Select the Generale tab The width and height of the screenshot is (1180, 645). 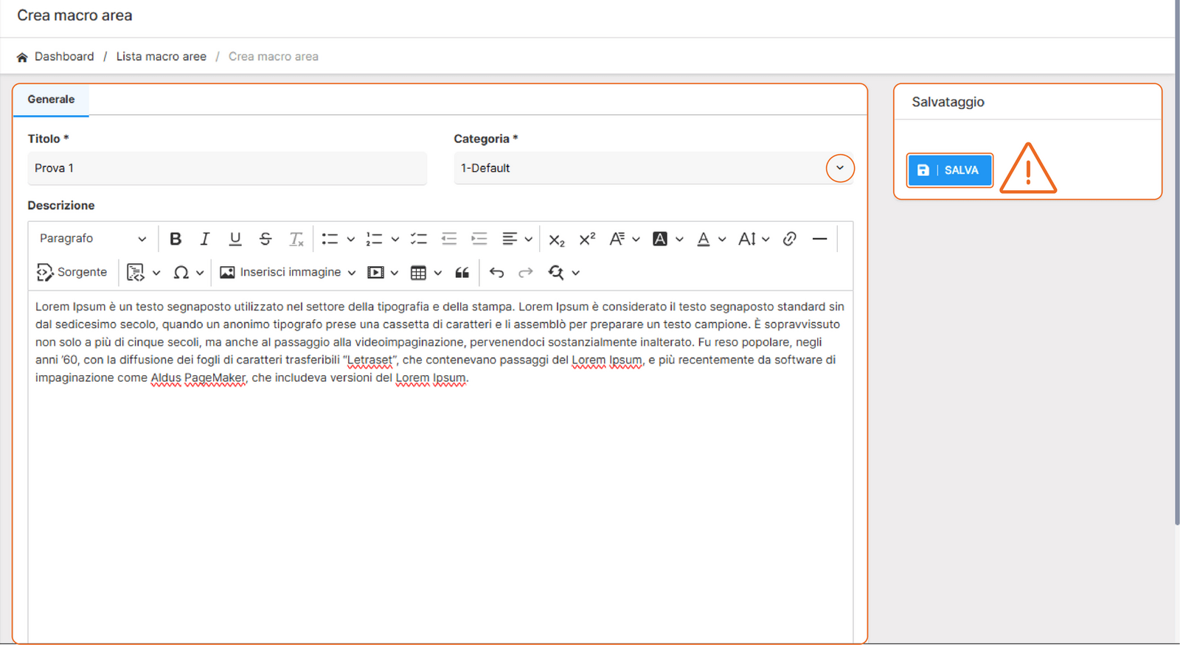tap(51, 100)
